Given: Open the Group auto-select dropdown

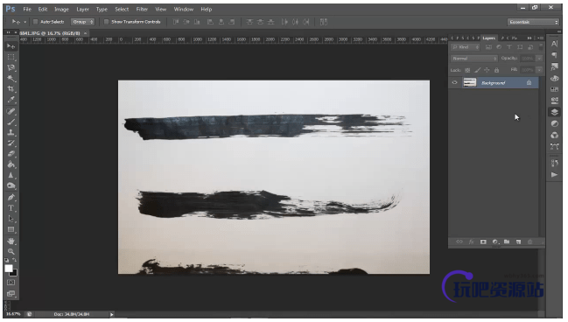Looking at the screenshot, I should (82, 22).
